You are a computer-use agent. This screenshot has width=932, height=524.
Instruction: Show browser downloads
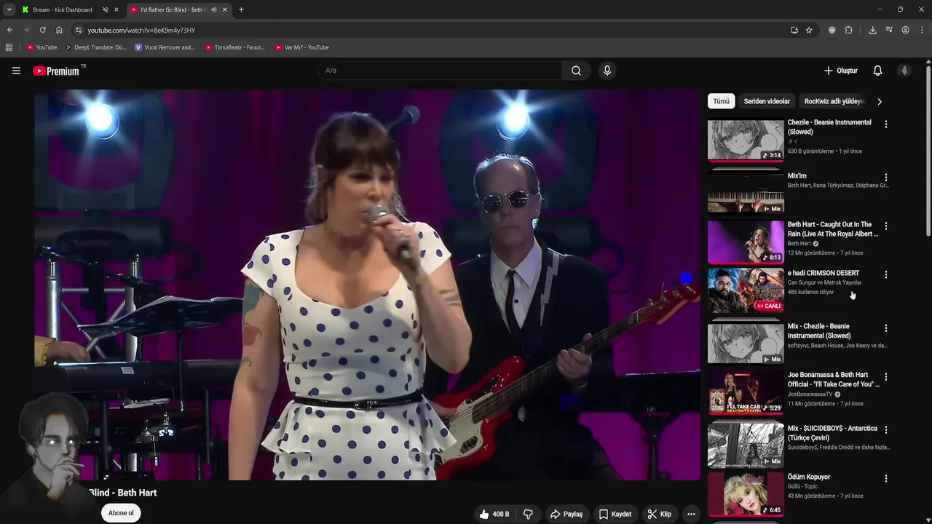pos(872,30)
